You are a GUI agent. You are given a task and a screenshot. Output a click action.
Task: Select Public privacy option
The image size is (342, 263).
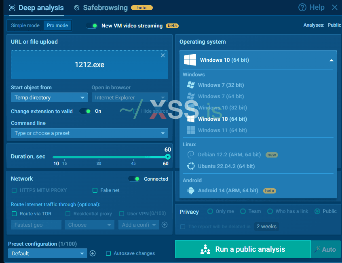coord(317,211)
